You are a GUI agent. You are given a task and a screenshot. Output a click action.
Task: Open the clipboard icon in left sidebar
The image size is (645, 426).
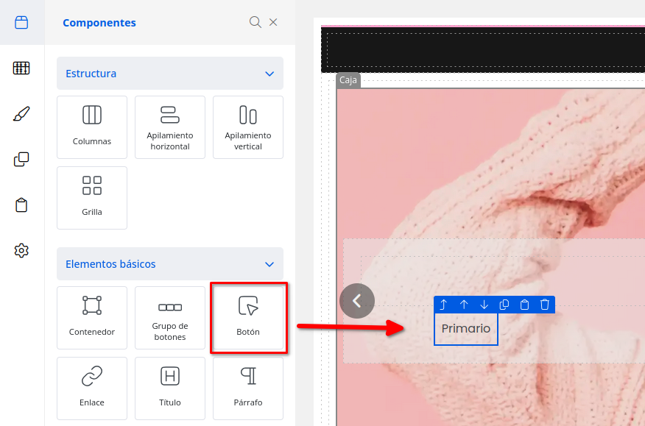coord(21,205)
